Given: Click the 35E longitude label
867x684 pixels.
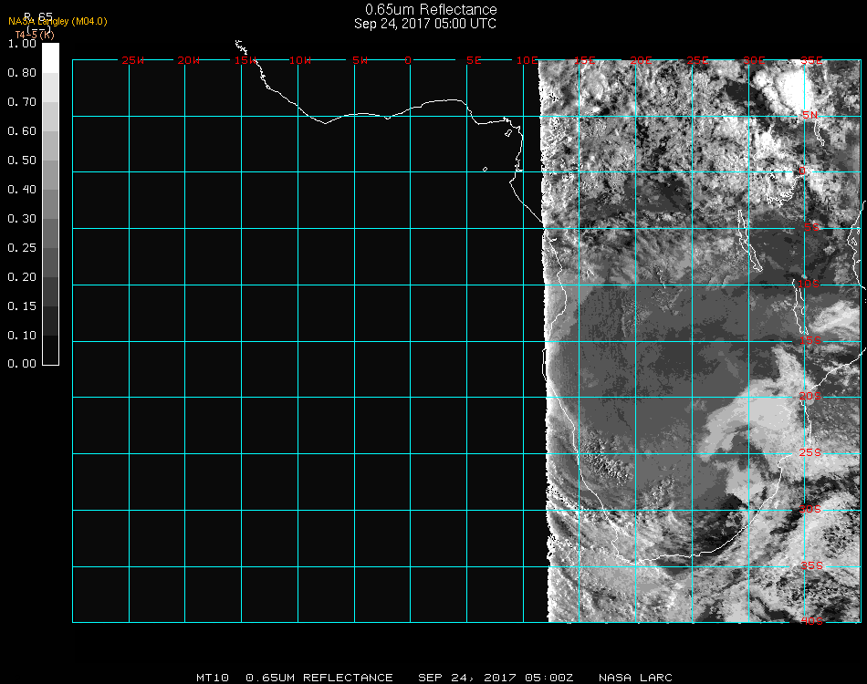Looking at the screenshot, I should pos(811,60).
